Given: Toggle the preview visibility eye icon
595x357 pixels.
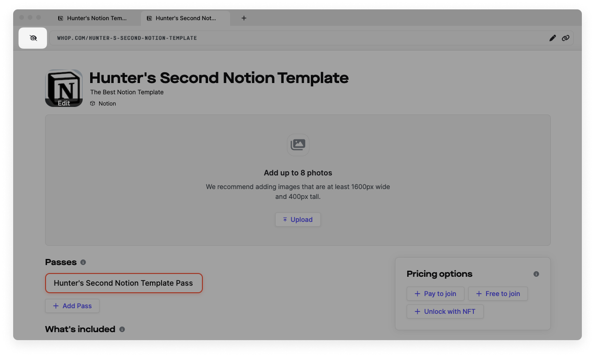Looking at the screenshot, I should coord(33,38).
